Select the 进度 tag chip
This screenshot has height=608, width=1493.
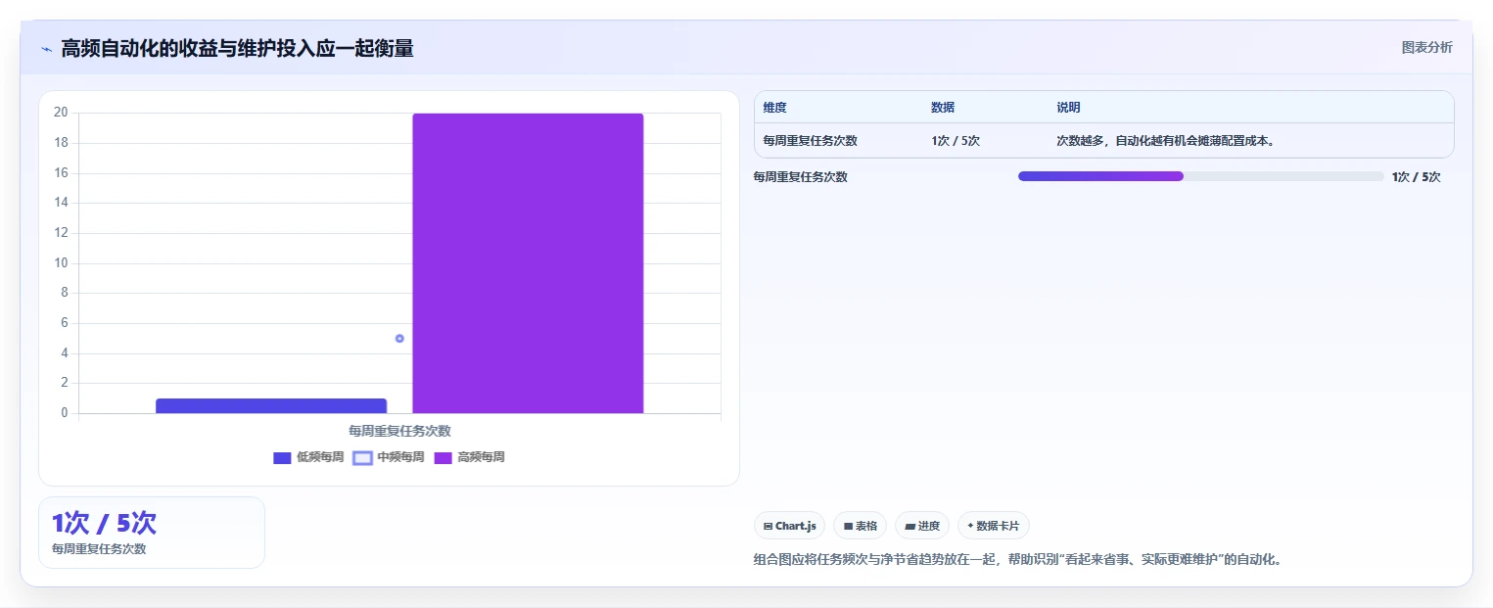[922, 526]
